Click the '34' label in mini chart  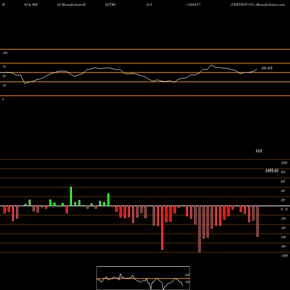[x=187, y=282]
